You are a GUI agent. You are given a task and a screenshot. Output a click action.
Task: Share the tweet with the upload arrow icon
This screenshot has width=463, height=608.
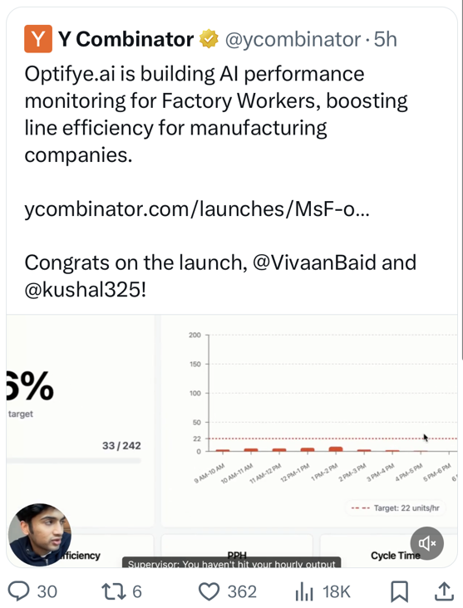(x=444, y=591)
